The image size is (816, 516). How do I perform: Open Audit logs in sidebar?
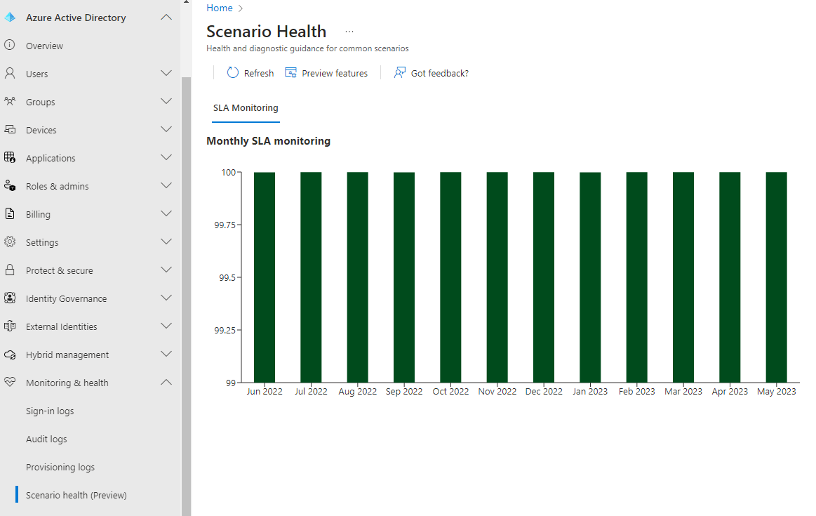(x=46, y=439)
